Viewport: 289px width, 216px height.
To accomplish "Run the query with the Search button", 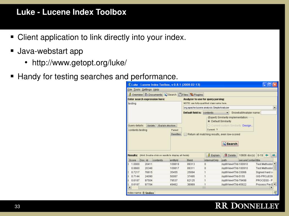I will pyautogui.click(x=230, y=144).
